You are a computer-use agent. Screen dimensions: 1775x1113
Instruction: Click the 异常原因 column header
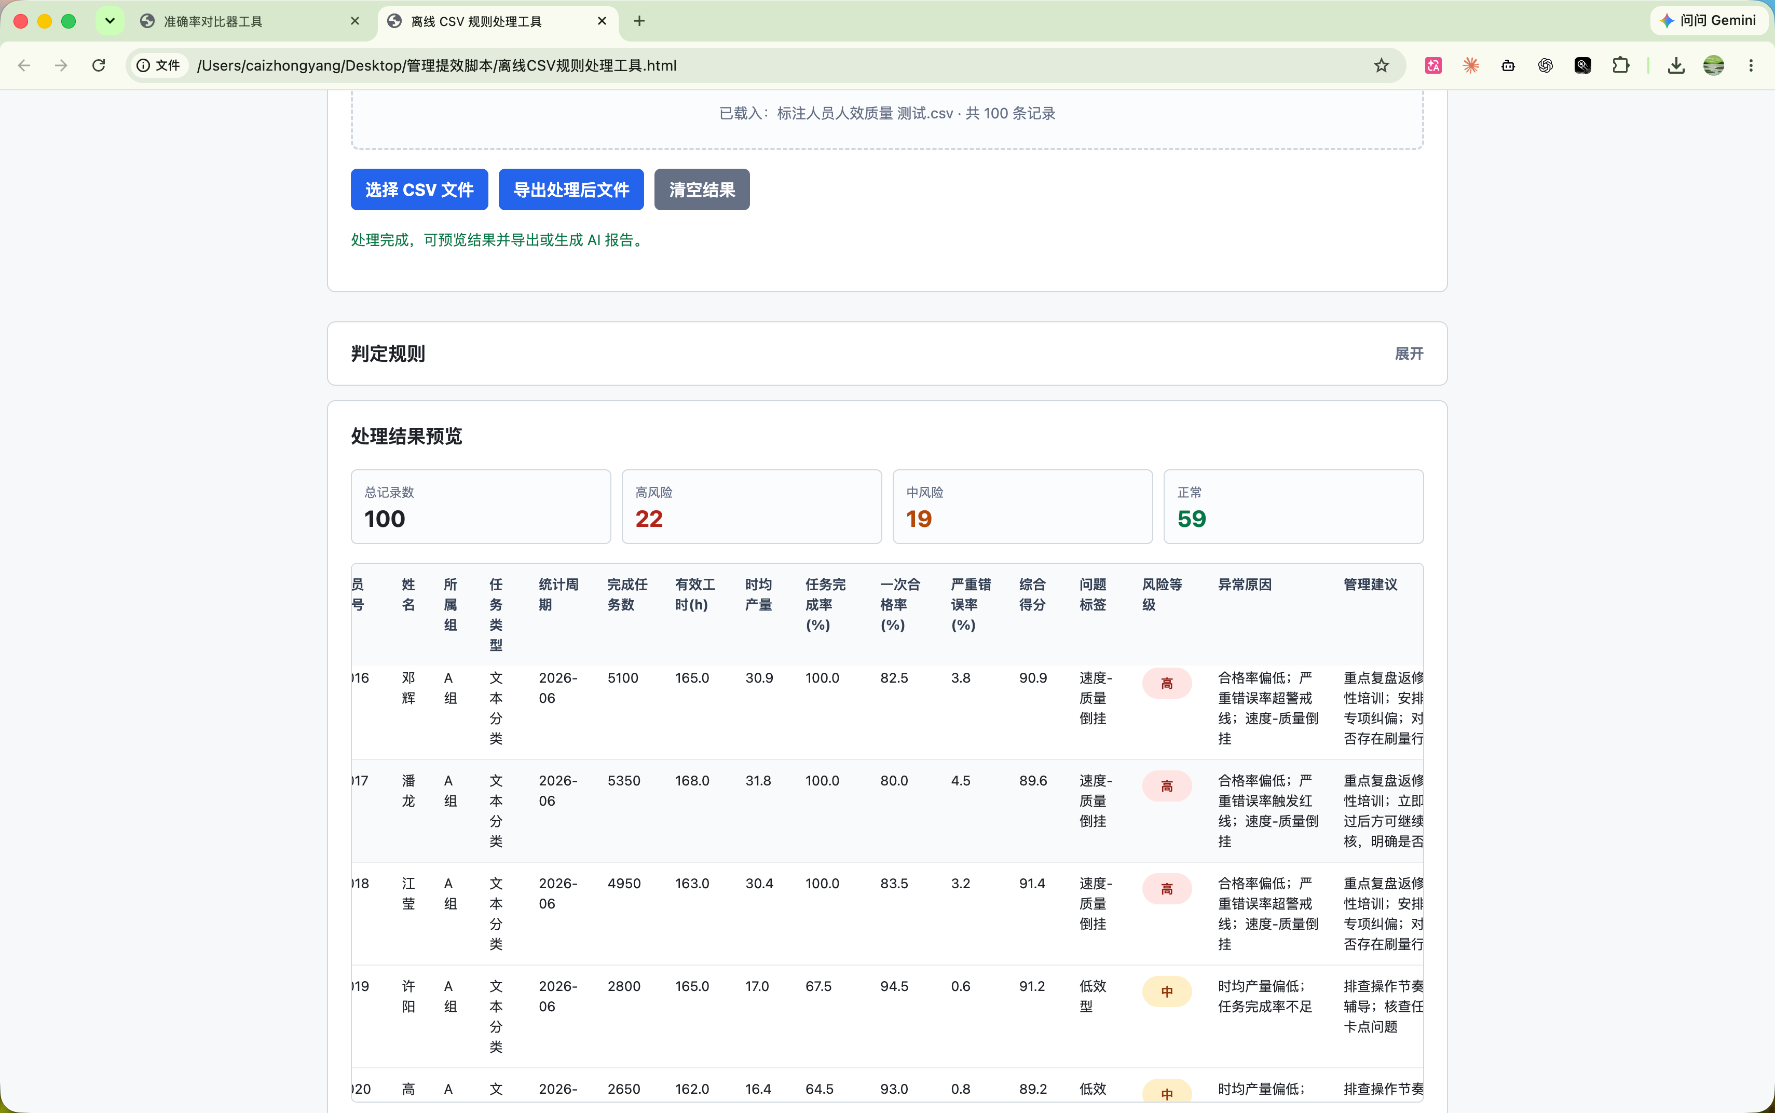pos(1245,585)
